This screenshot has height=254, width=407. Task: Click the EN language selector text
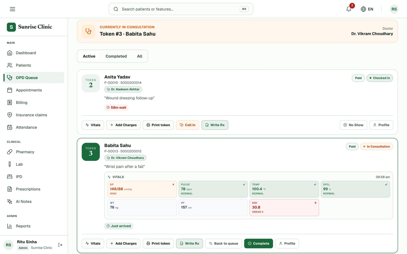[371, 9]
